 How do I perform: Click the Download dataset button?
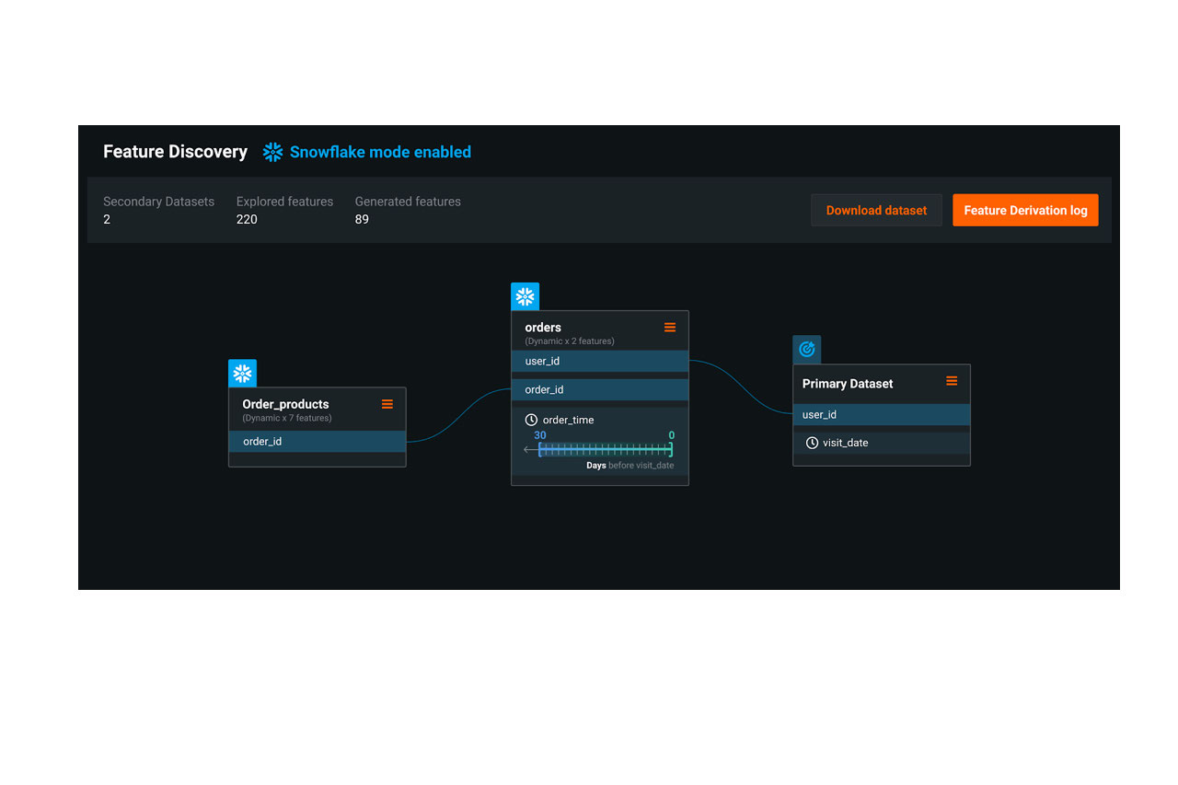pyautogui.click(x=875, y=210)
